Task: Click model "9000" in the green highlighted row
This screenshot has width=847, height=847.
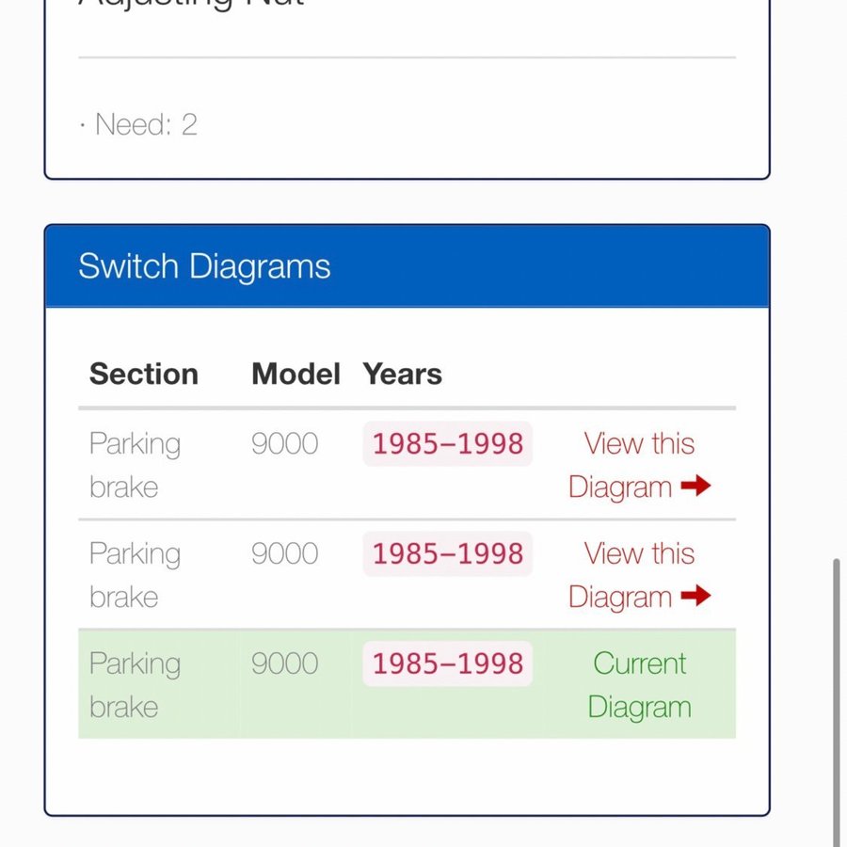Action: point(284,663)
